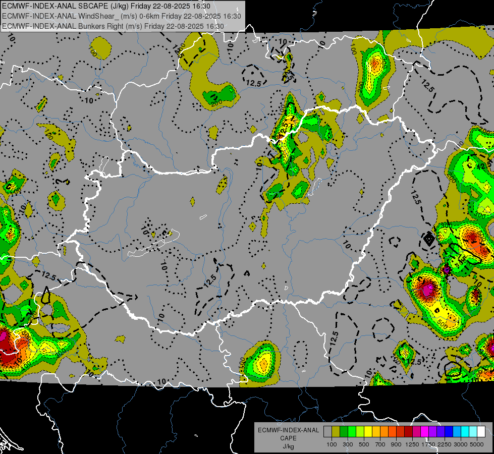
Task: Click the legend tick label 300
Action: point(348,444)
